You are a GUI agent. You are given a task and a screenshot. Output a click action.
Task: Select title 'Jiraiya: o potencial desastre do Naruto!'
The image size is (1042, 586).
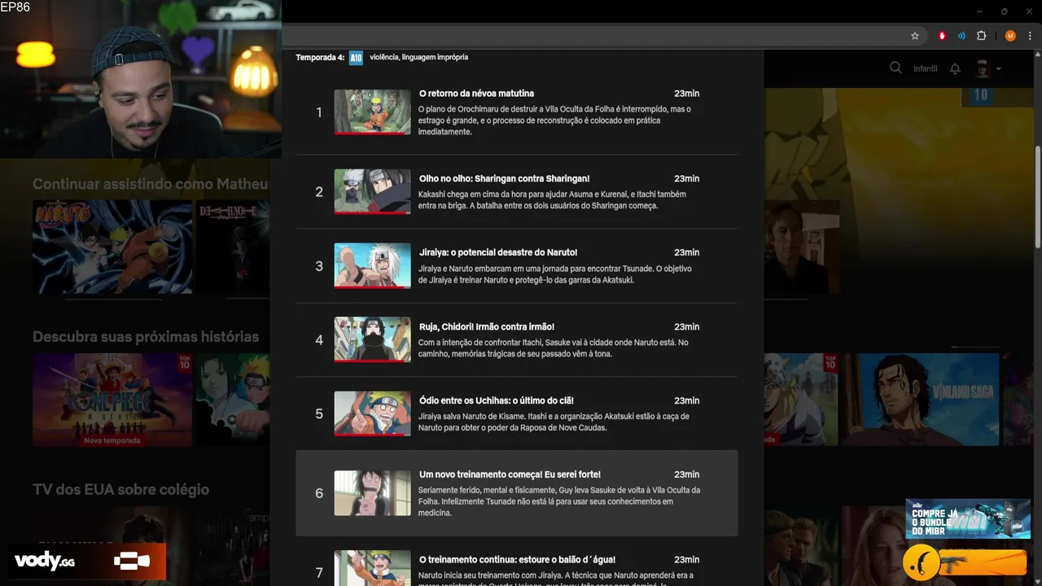point(498,253)
